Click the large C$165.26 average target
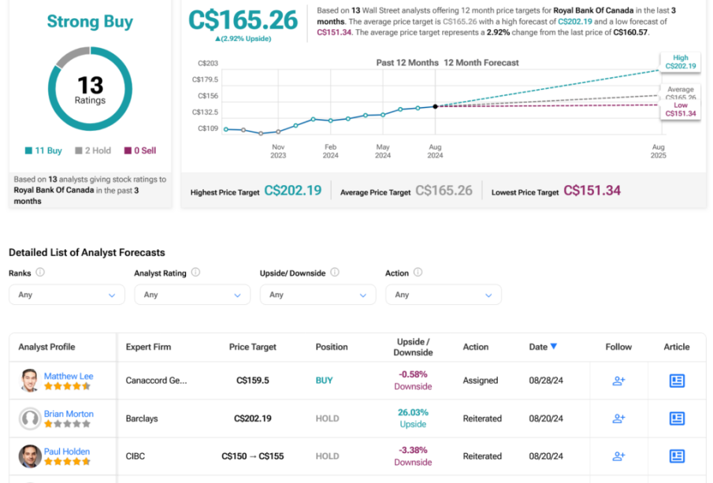The width and height of the screenshot is (713, 483). (x=243, y=20)
